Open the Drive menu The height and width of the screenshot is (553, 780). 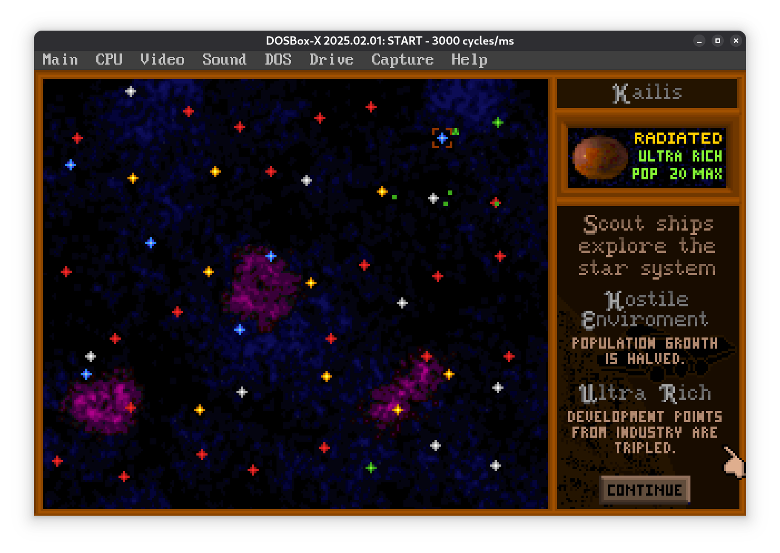(331, 60)
